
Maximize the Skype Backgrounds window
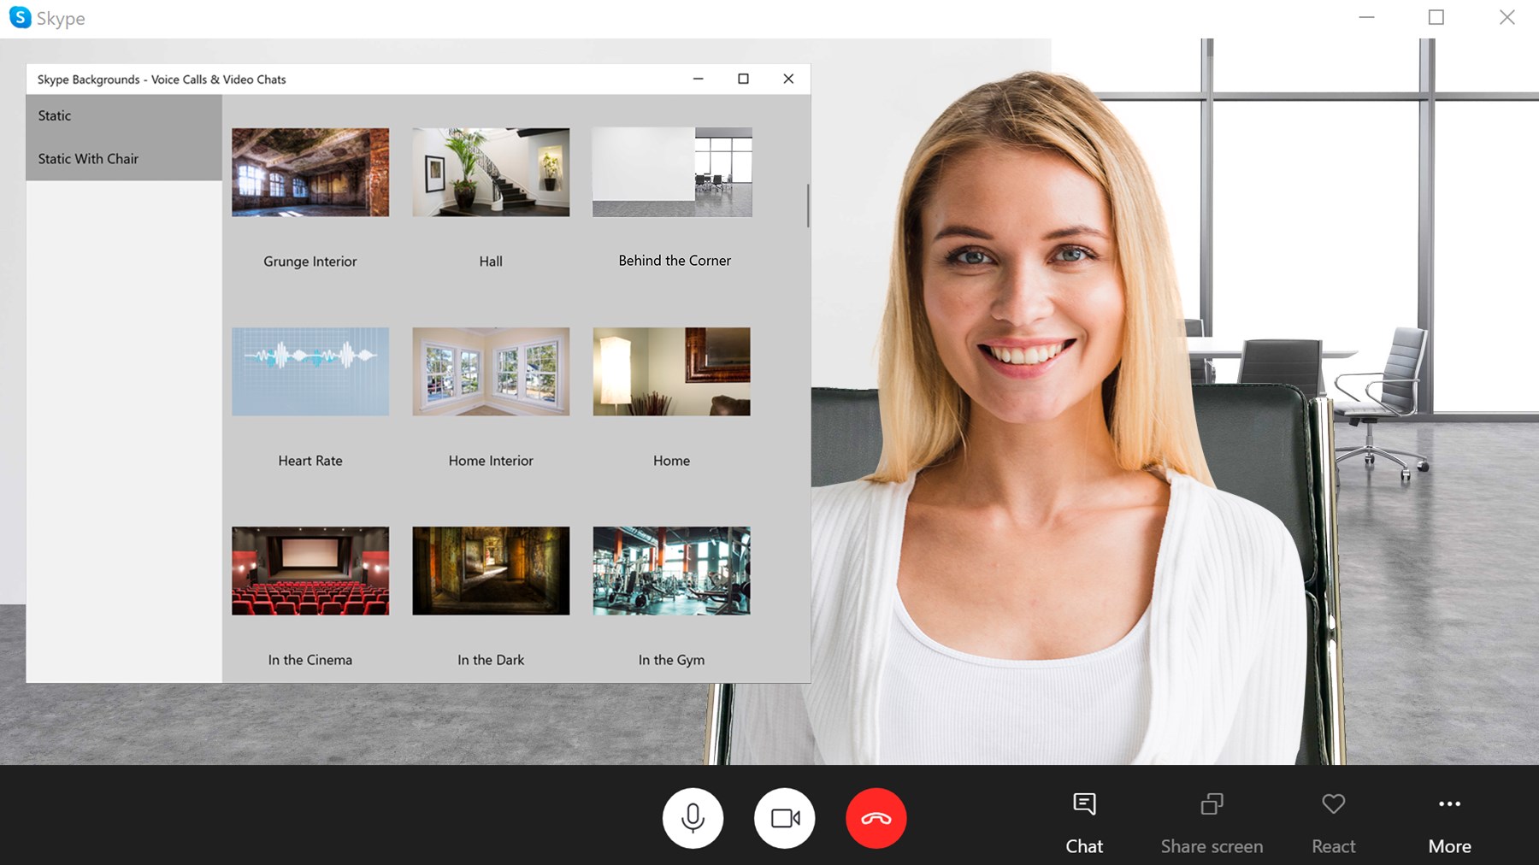(x=743, y=79)
